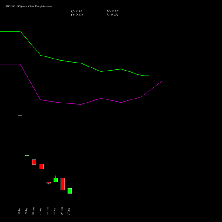Click the 24 Aug small red candlestick
Image resolution: width=222 pixels, height=222 pixels.
48,182
